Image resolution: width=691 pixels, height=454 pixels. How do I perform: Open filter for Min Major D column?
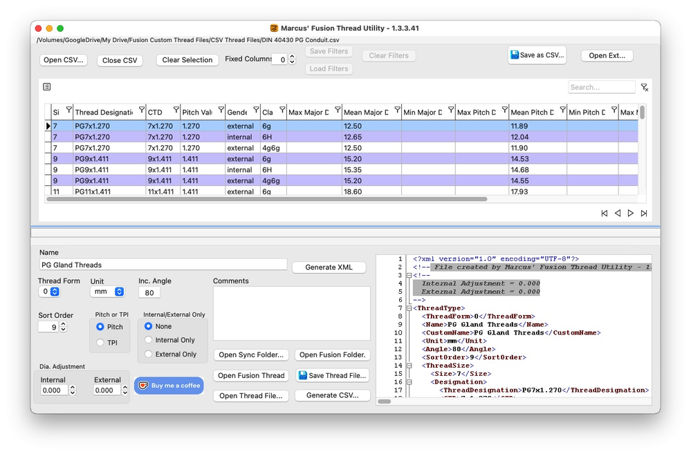pos(451,110)
